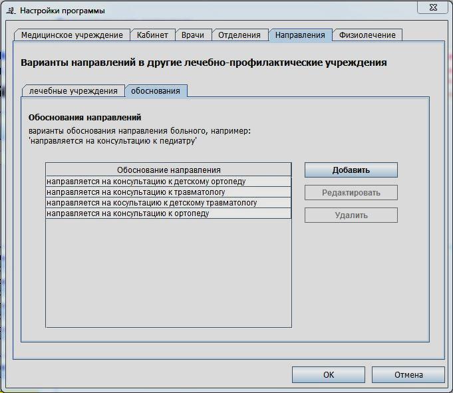The height and width of the screenshot is (393, 453).
Task: Select the Отделения tab
Action: pyautogui.click(x=239, y=35)
